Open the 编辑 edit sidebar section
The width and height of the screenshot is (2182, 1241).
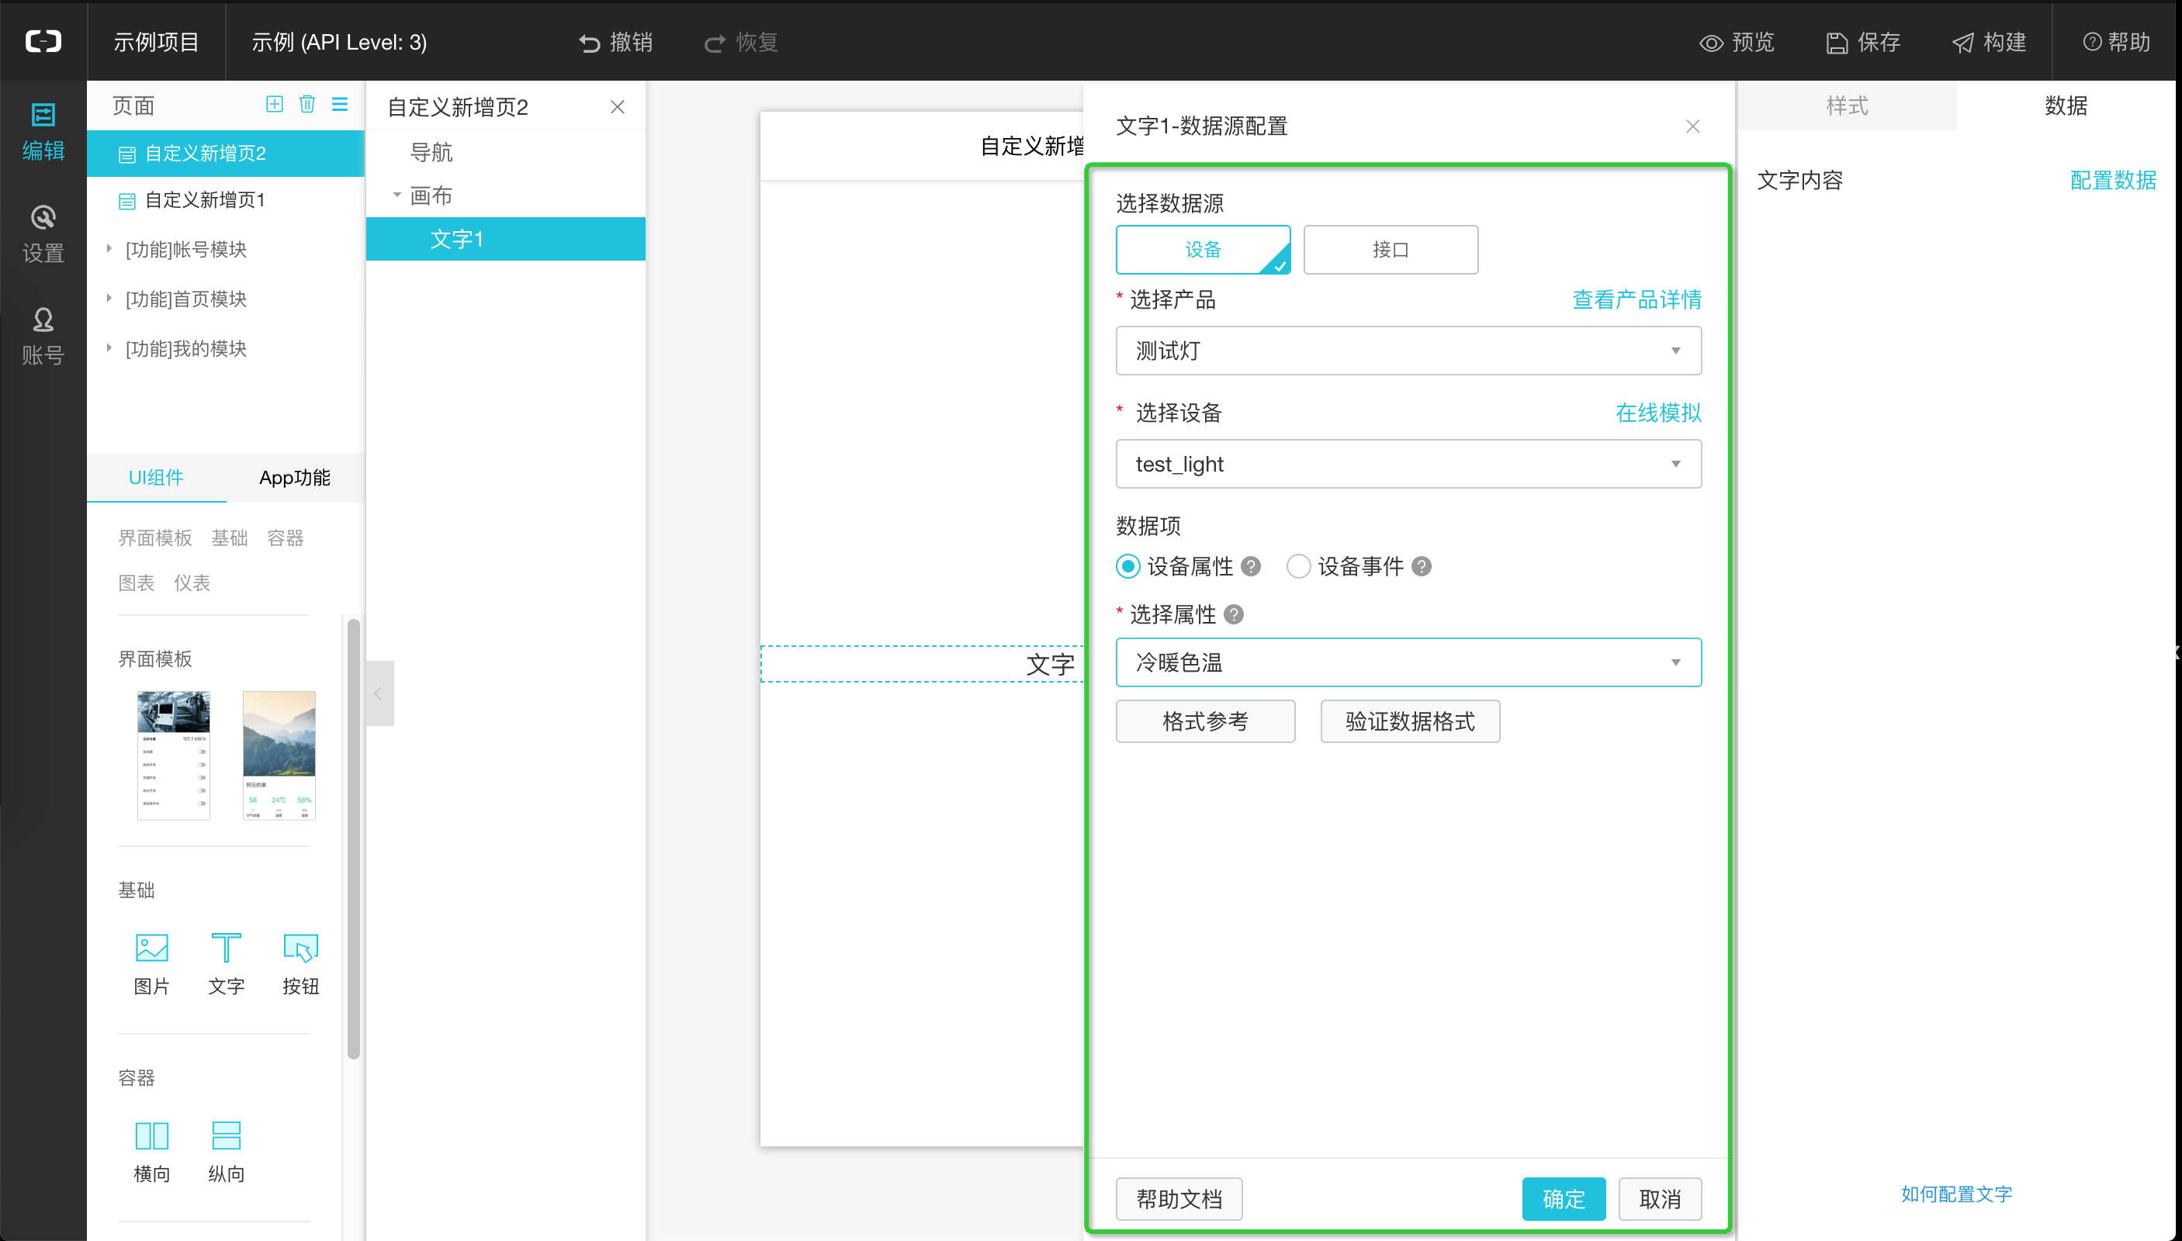tap(43, 132)
